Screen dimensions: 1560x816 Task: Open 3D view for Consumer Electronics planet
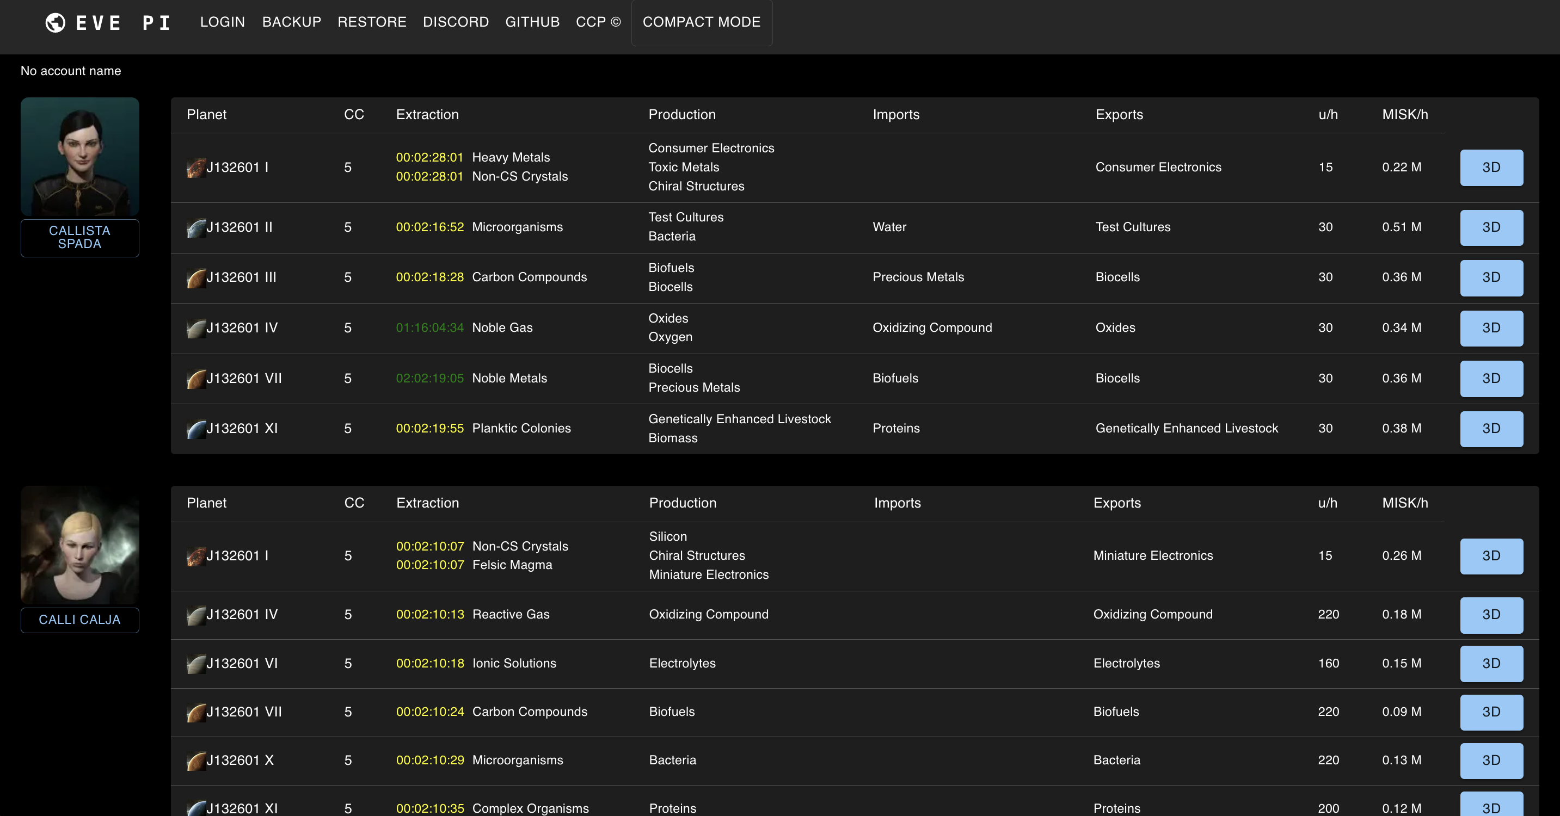[x=1490, y=168]
